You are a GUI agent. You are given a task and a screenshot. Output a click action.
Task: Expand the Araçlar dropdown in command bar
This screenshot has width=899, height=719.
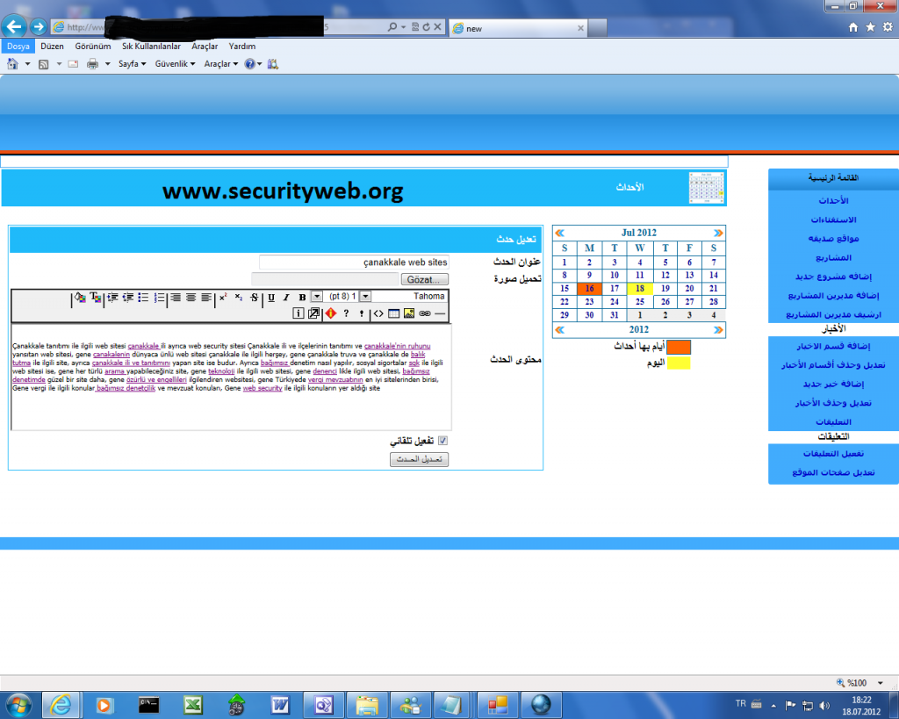click(220, 63)
